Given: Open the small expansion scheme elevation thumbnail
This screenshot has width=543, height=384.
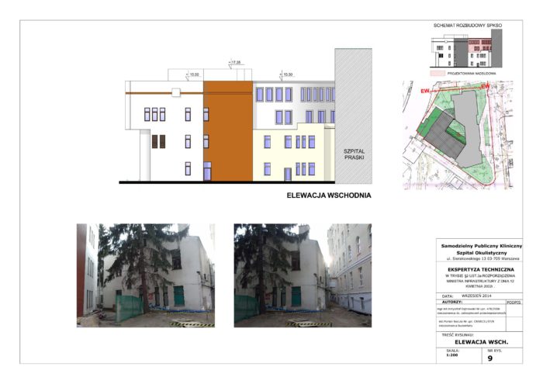Looking at the screenshot, I should point(466,48).
